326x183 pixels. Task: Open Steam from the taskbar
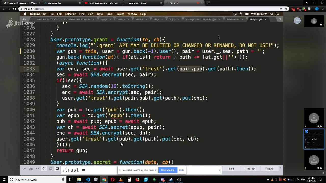pyautogui.click(x=171, y=180)
